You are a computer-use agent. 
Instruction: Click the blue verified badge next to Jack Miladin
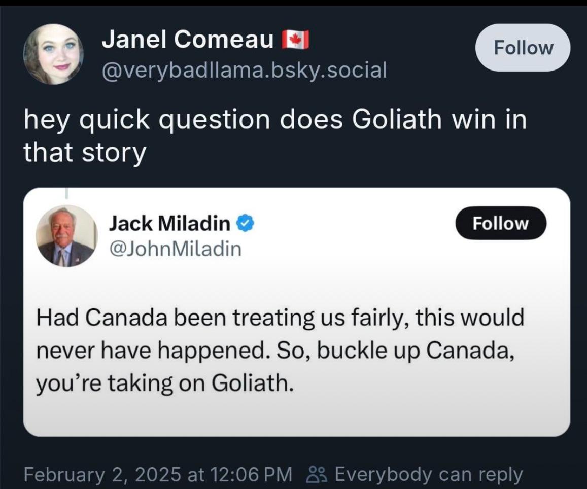tap(246, 223)
